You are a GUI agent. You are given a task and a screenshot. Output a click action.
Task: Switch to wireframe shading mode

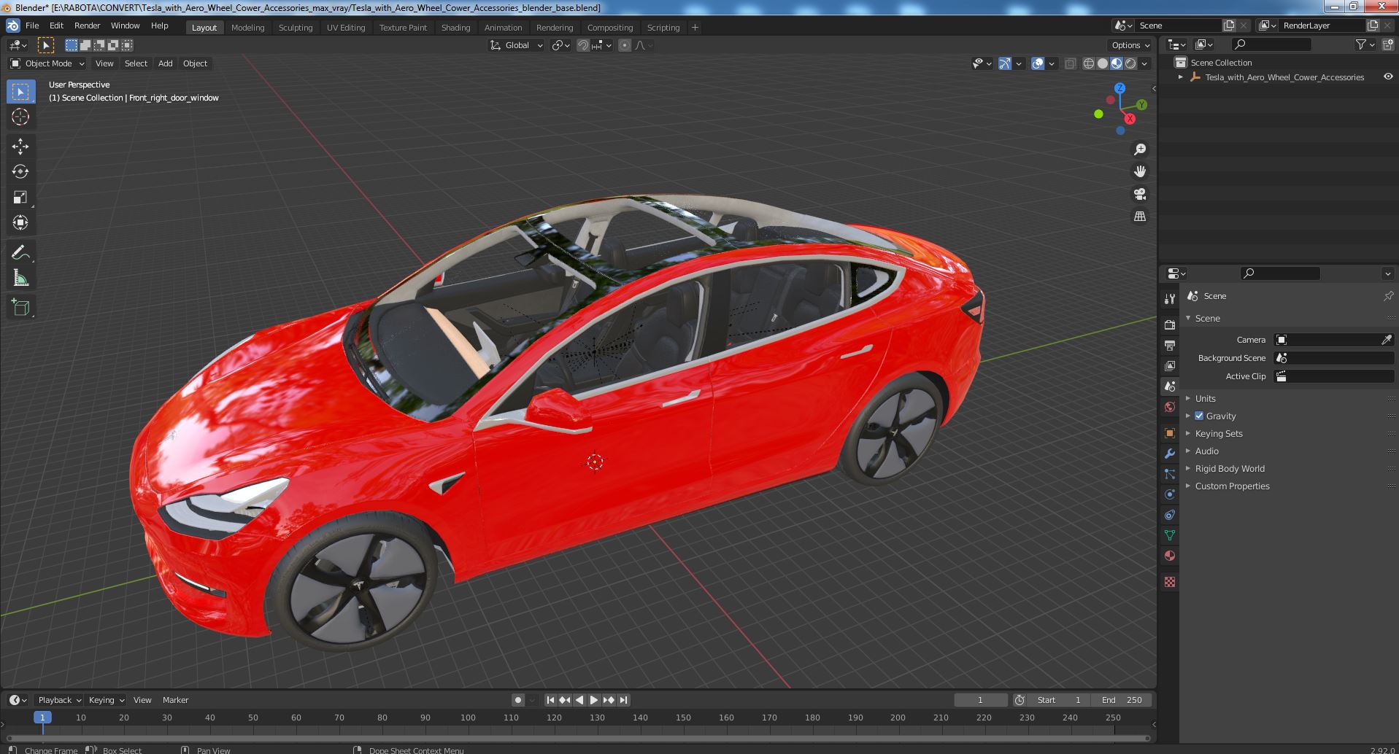tap(1089, 63)
